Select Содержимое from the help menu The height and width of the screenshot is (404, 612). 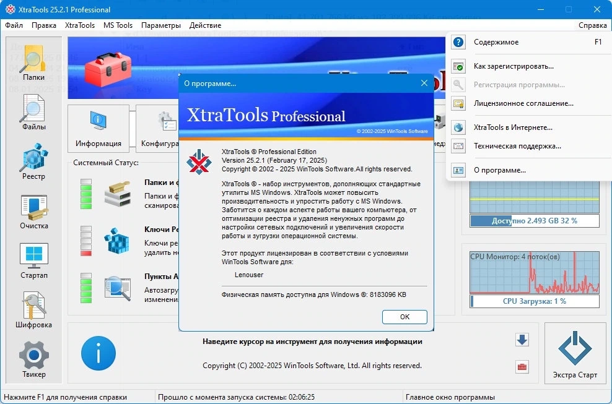tap(528, 42)
